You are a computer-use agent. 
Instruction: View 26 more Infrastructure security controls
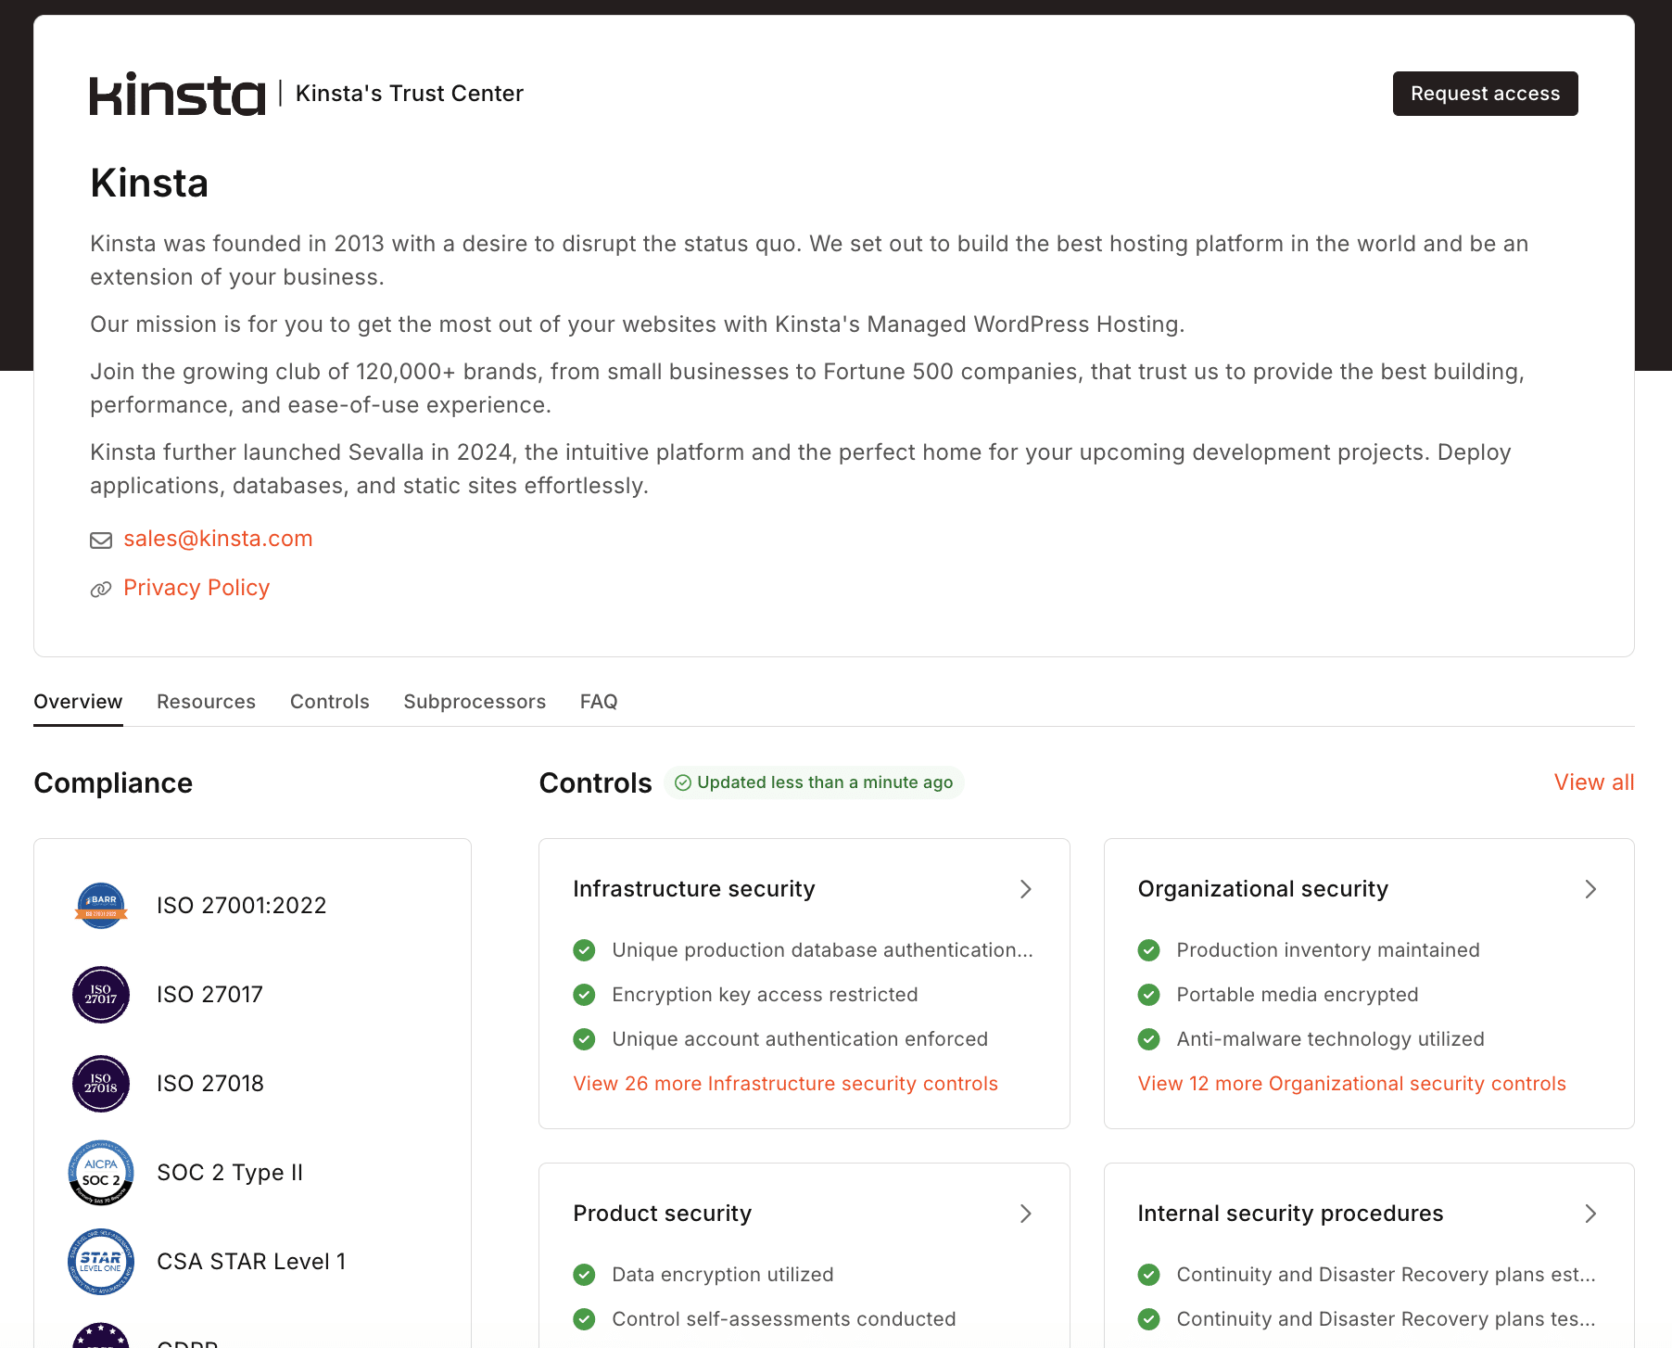pyautogui.click(x=785, y=1084)
